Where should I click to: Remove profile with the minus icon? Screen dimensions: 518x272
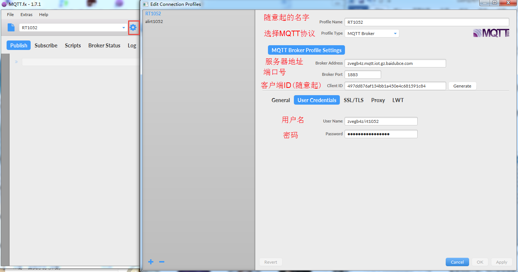tap(162, 262)
